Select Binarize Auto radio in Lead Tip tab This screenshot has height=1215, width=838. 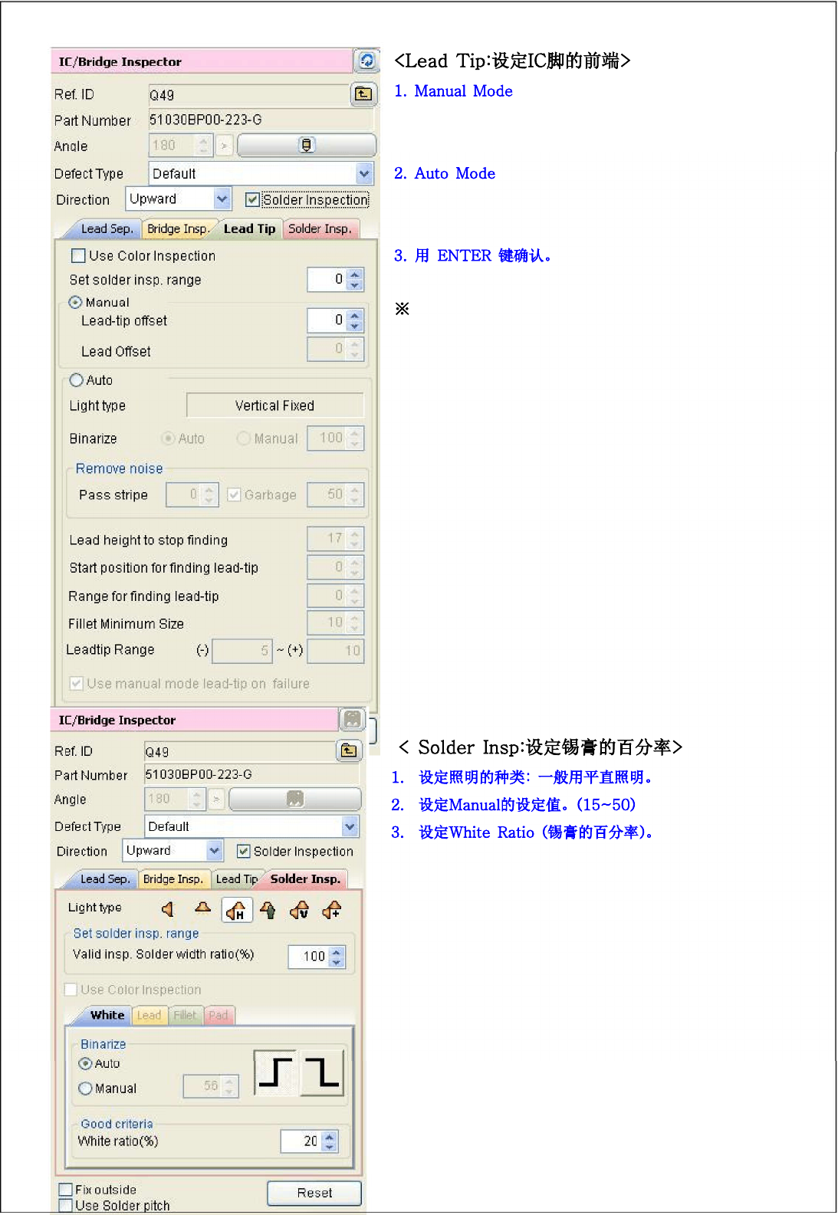pos(168,438)
